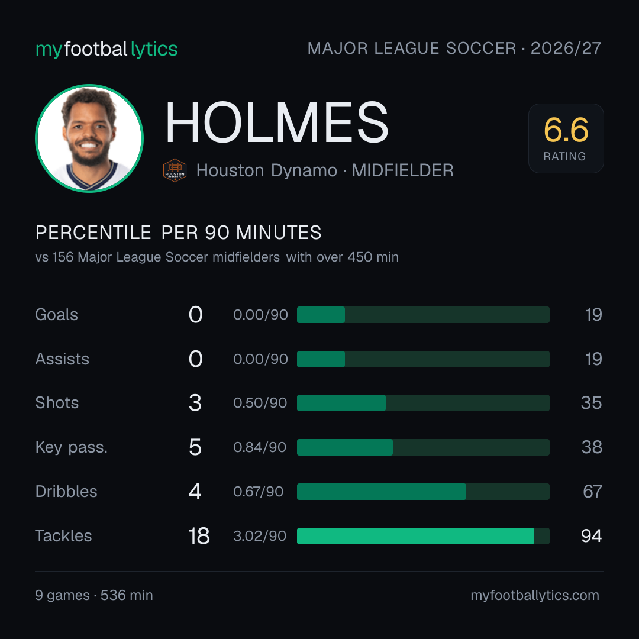Click the Goals 0.00/90 value
The height and width of the screenshot is (639, 639).
pos(260,315)
